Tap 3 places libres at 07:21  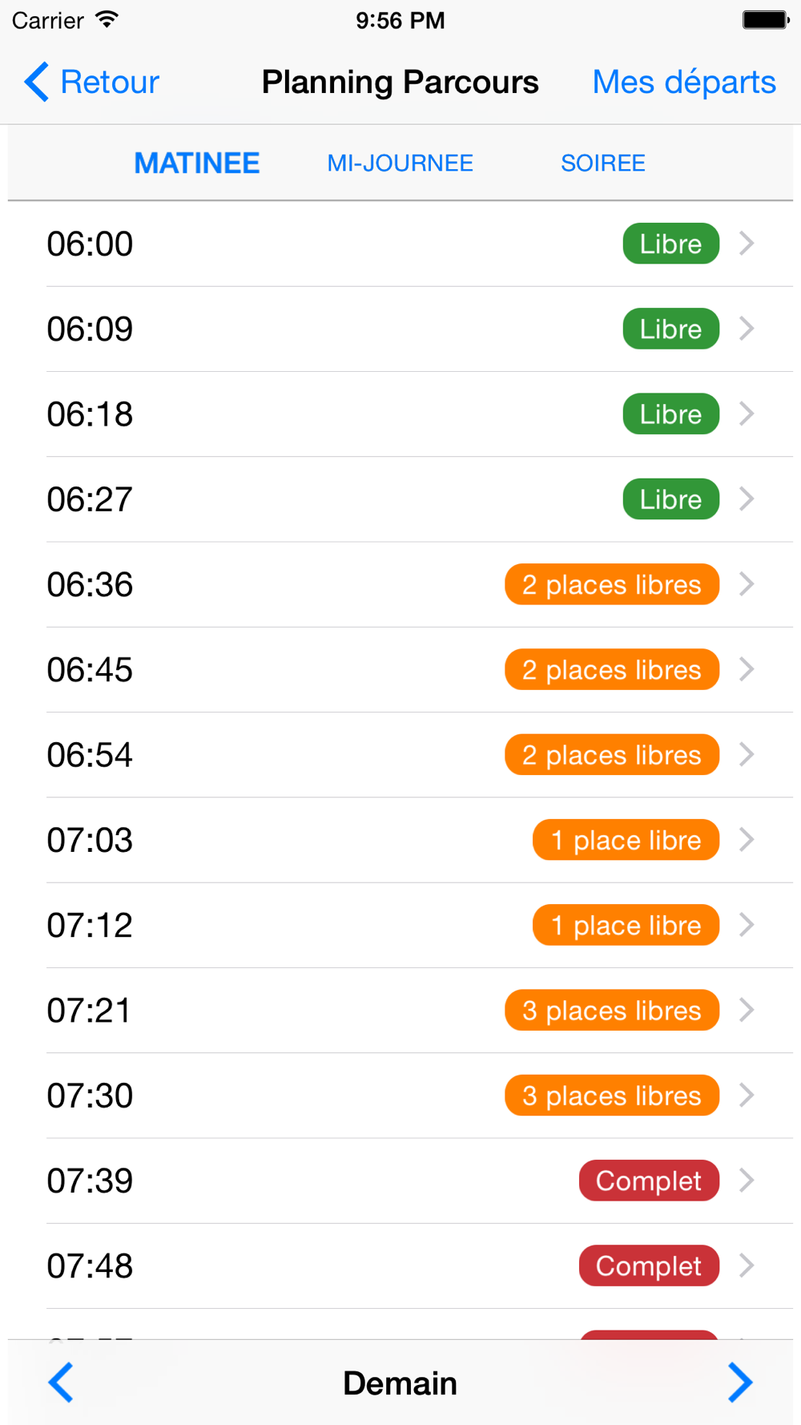611,1011
